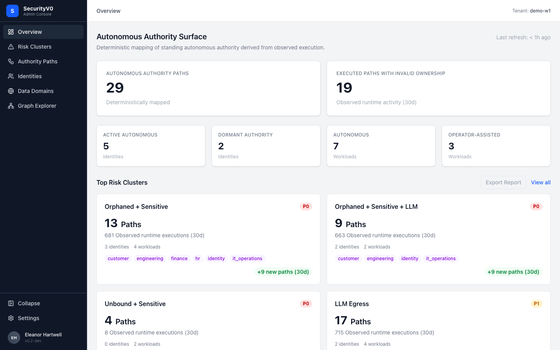The image size is (560, 350).
Task: Click the Autonomous Authority Surface heading
Action: point(152,37)
